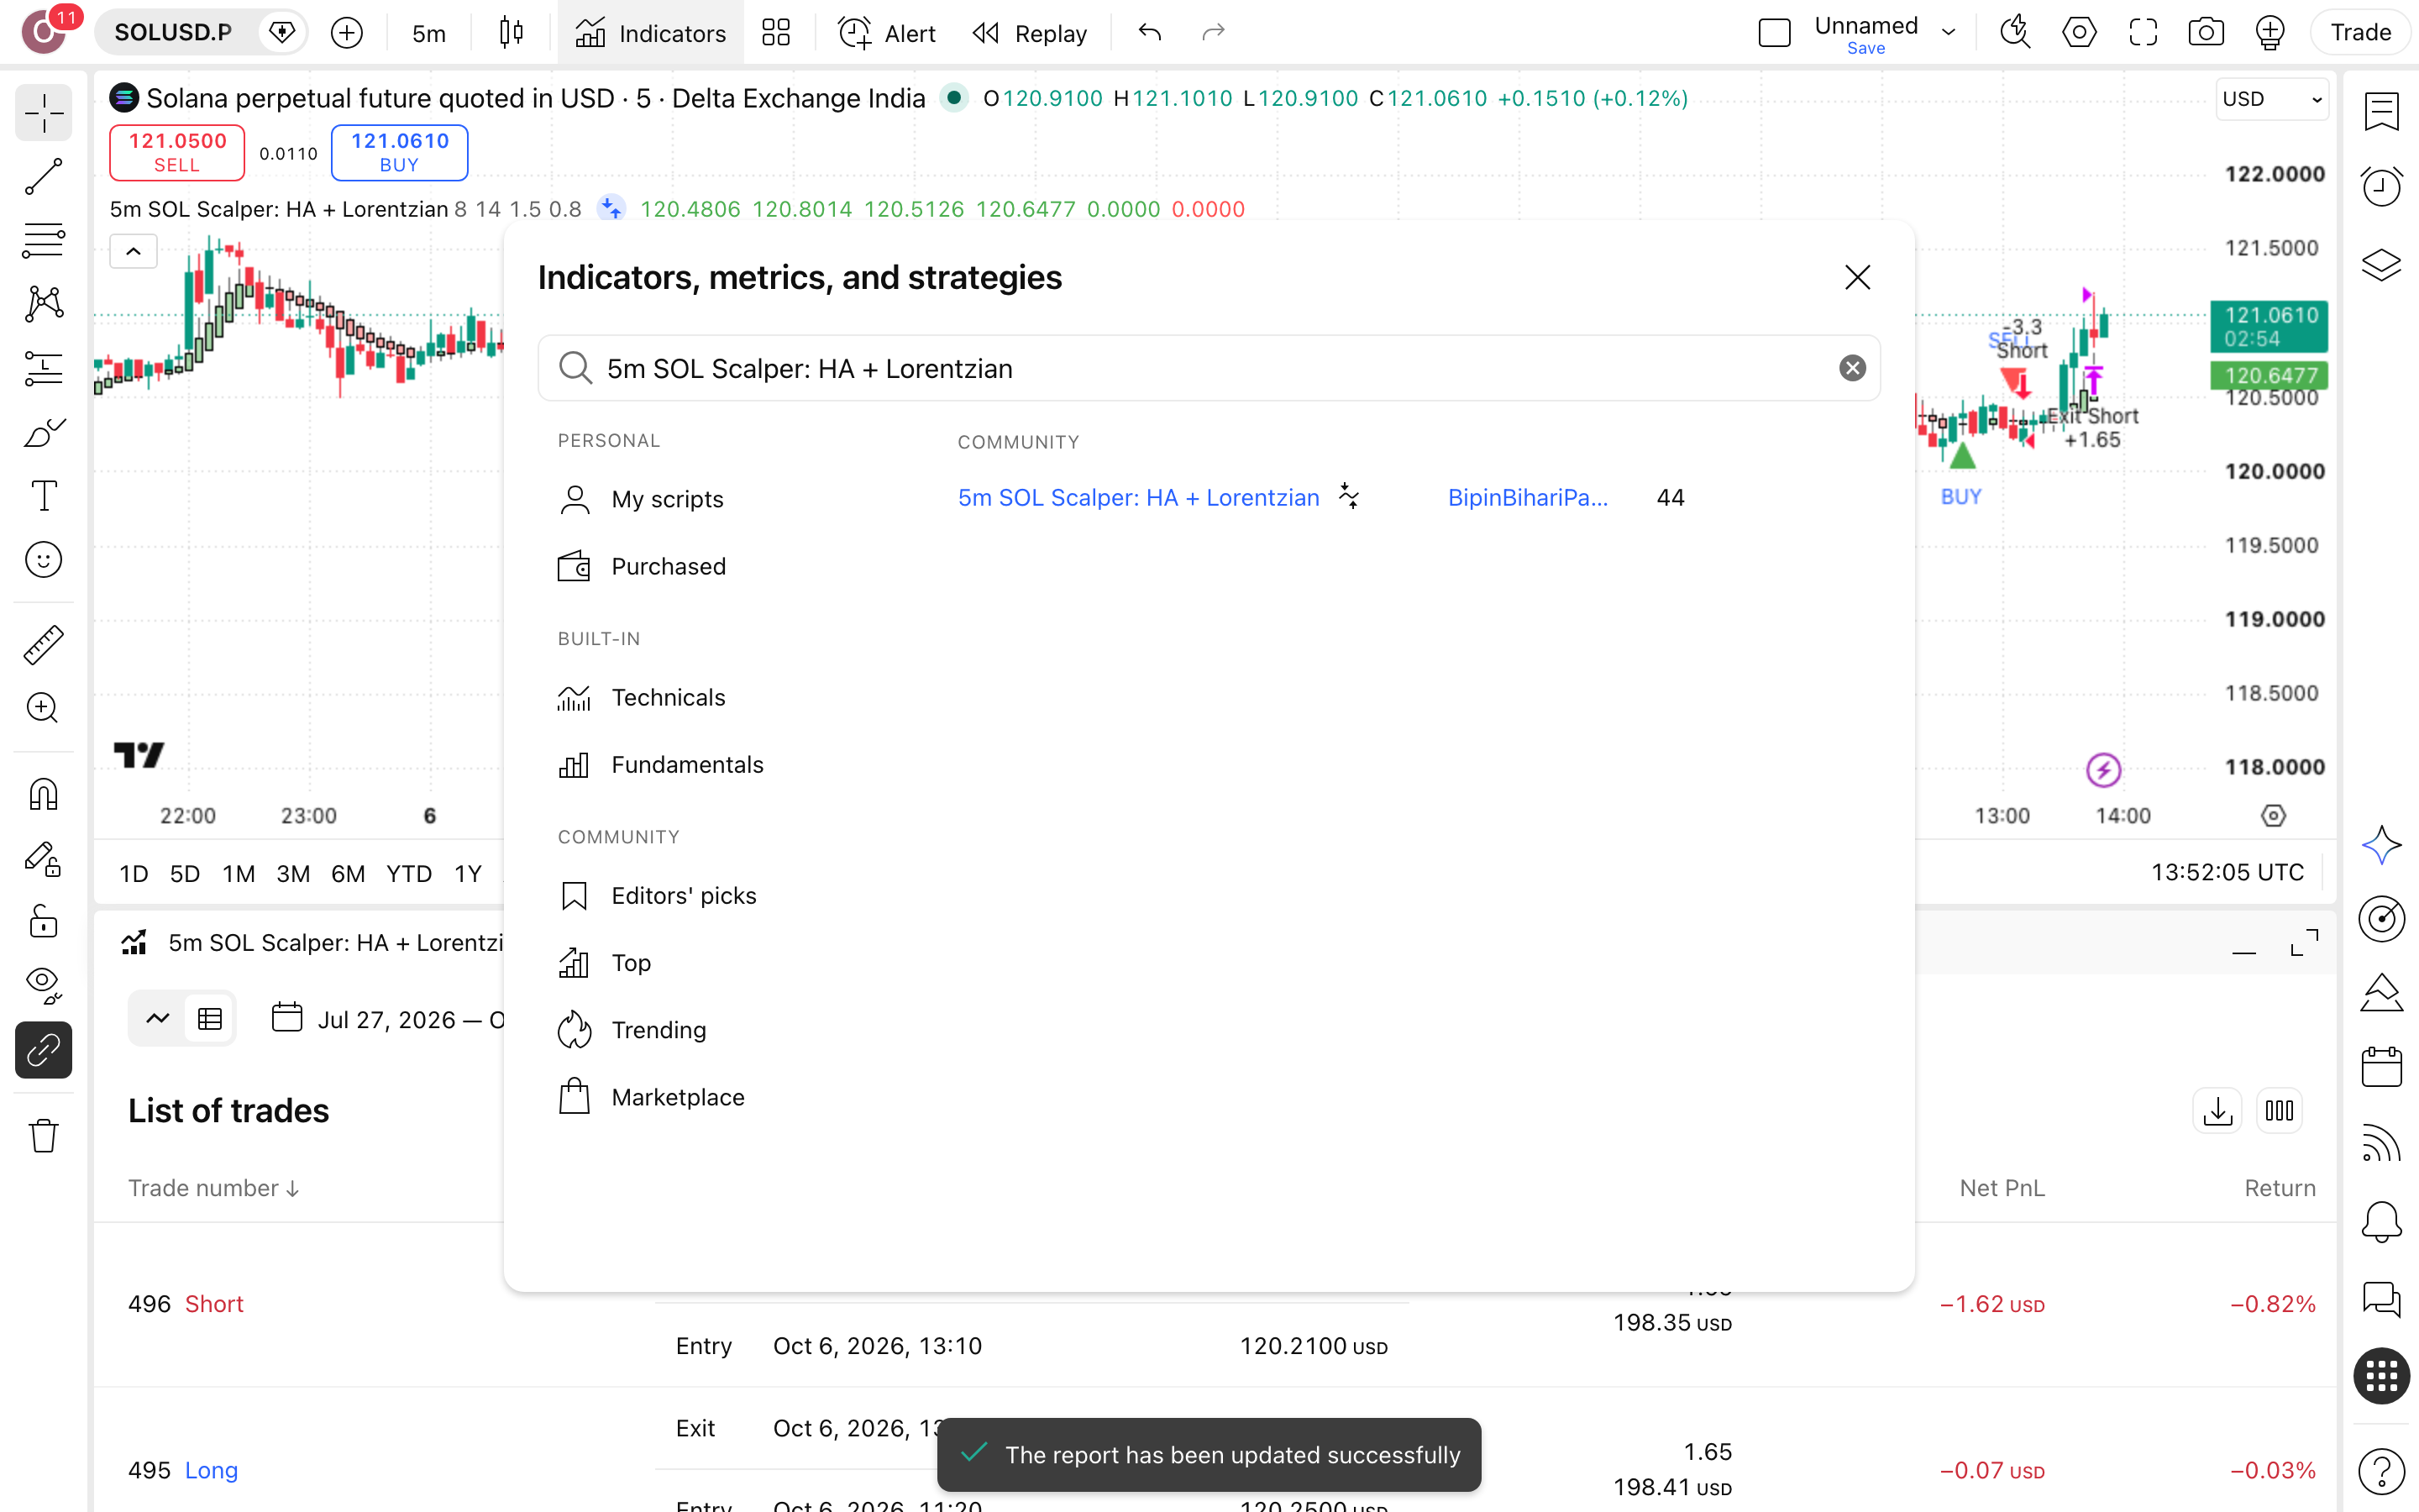The height and width of the screenshot is (1512, 2419).
Task: Click the 121.0610 BUY button
Action: 399,153
